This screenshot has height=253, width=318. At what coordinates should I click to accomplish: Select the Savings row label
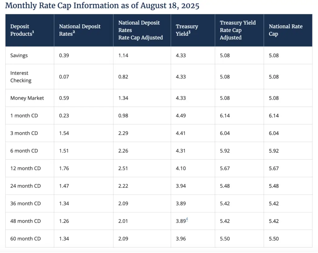coord(19,55)
